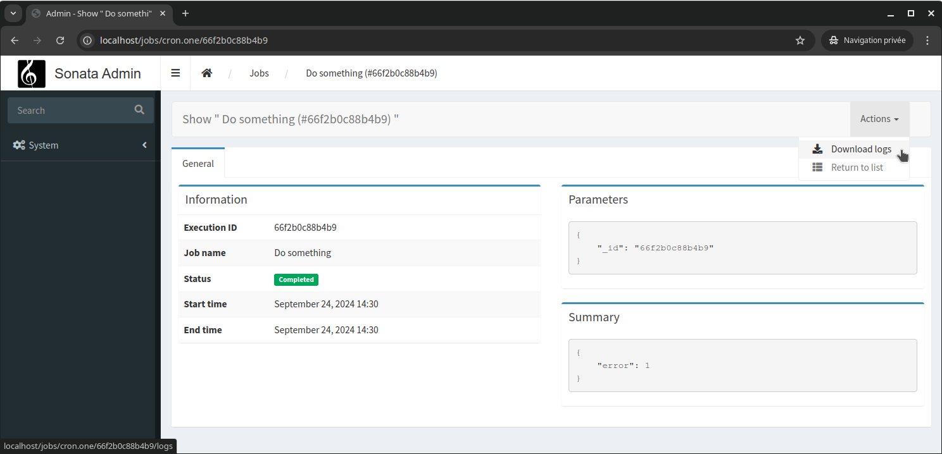Switch to the General tab
Screen dimensions: 942x454
pyautogui.click(x=198, y=163)
